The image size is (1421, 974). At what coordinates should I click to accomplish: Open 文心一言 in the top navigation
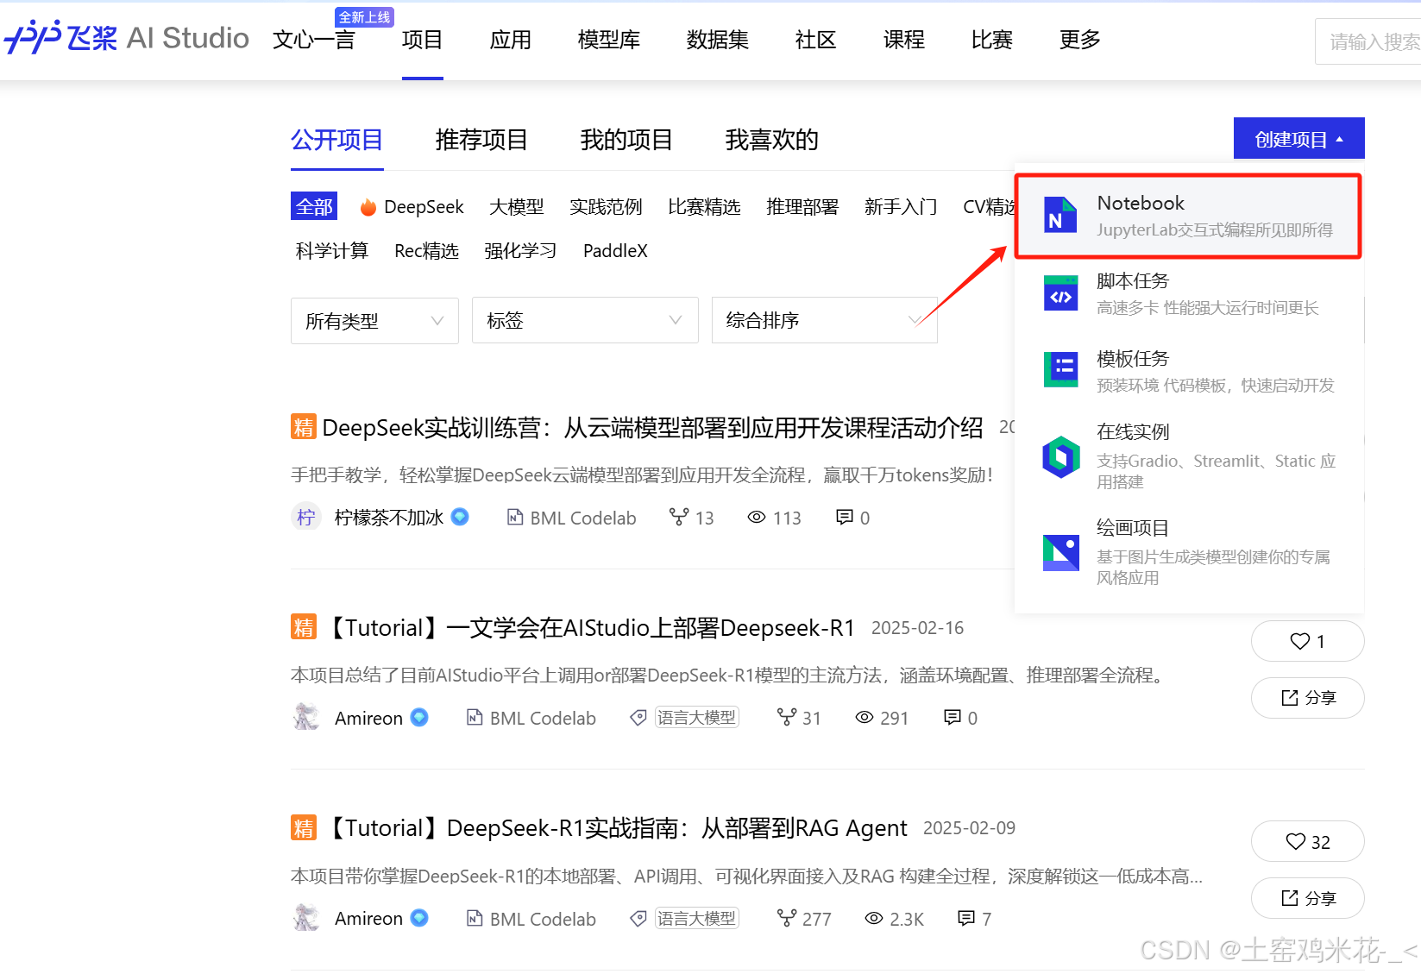coord(314,40)
